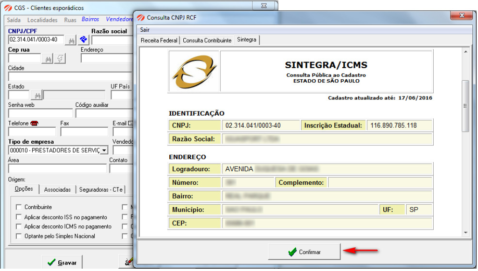Open Localidades menu in CGS window
The height and width of the screenshot is (271, 478).
42,20
